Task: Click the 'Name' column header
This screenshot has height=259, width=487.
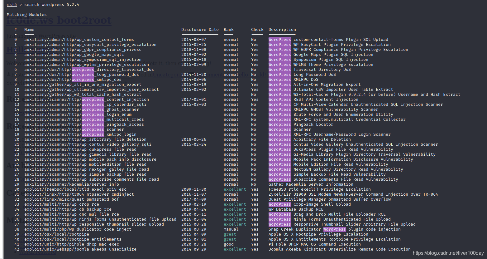Action: coord(29,30)
